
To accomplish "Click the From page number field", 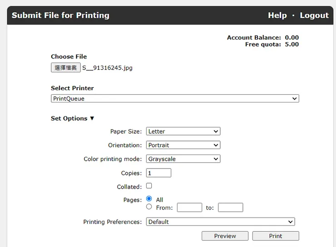I will click(x=189, y=208).
